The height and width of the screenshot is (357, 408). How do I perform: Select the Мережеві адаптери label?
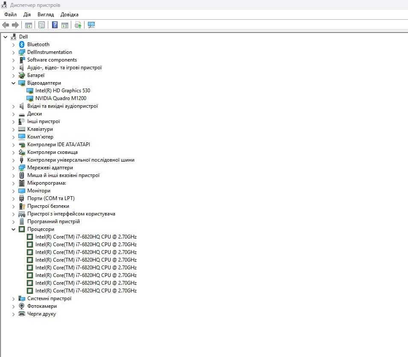(50, 168)
